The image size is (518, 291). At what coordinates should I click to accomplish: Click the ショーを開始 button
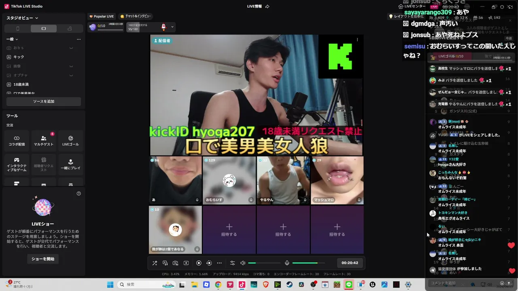click(43, 259)
